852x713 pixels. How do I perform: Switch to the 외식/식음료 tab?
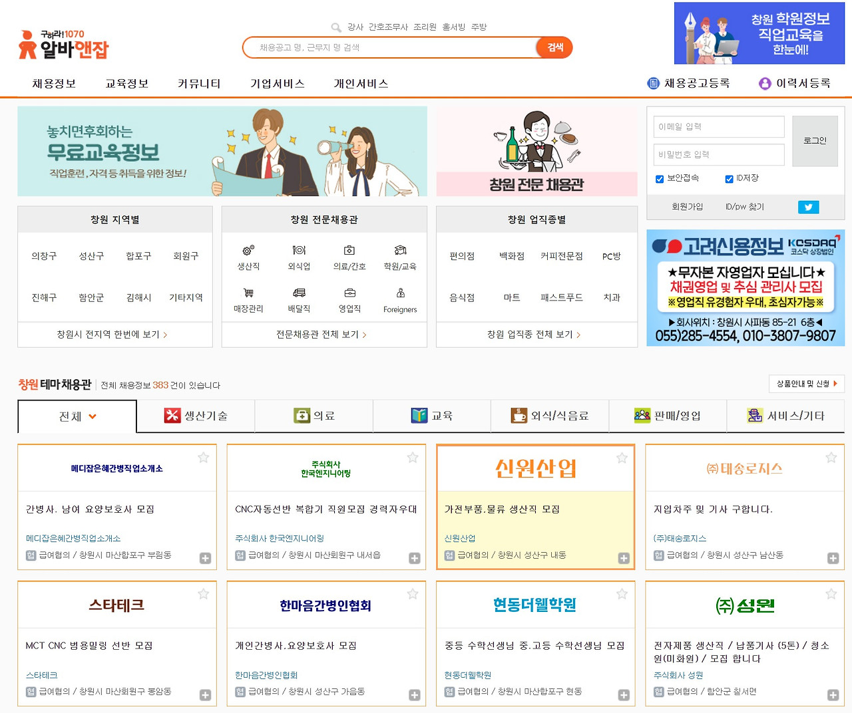click(550, 416)
